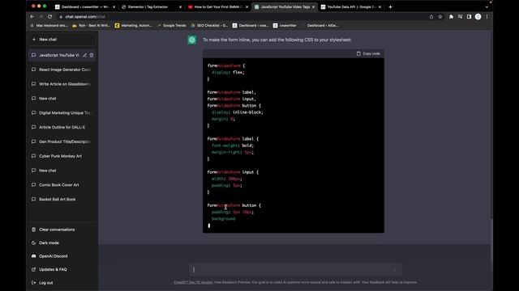
Task: Close the Elementor Tag Extractor tab
Action: [x=180, y=7]
